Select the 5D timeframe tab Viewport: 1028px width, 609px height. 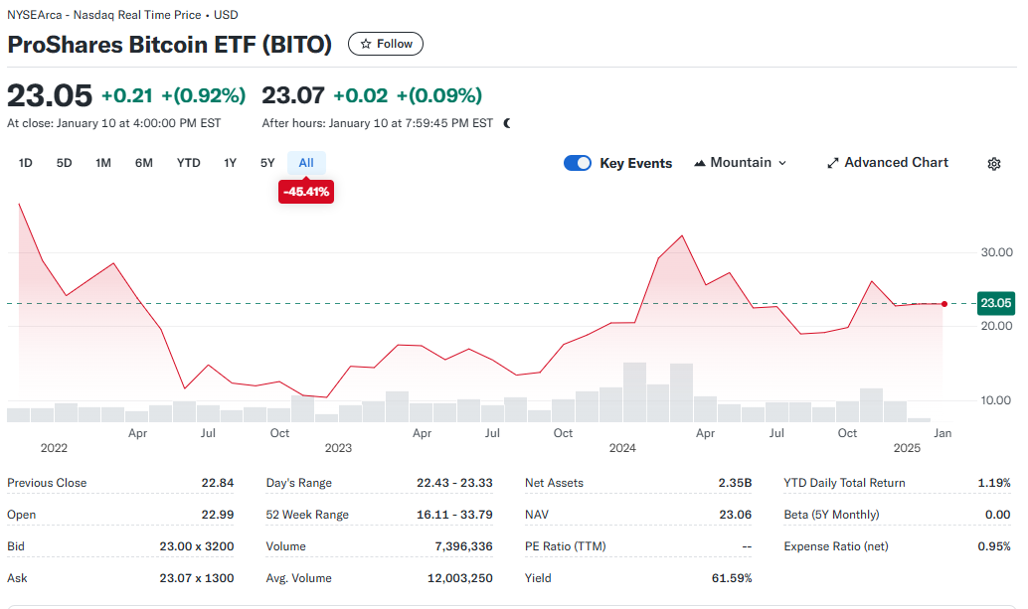63,162
